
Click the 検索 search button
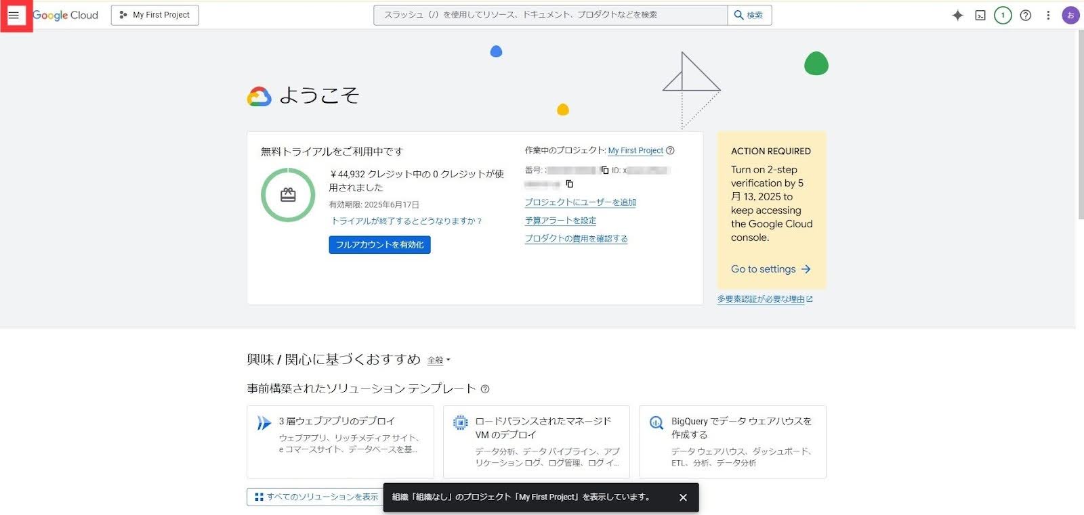[749, 15]
